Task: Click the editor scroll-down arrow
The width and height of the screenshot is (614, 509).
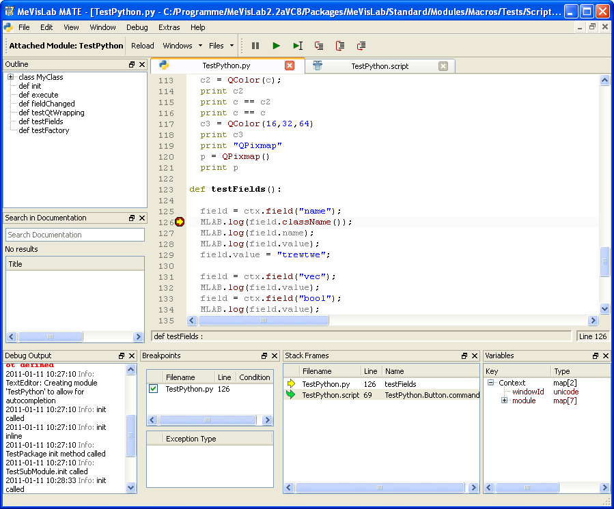Action: [x=604, y=308]
